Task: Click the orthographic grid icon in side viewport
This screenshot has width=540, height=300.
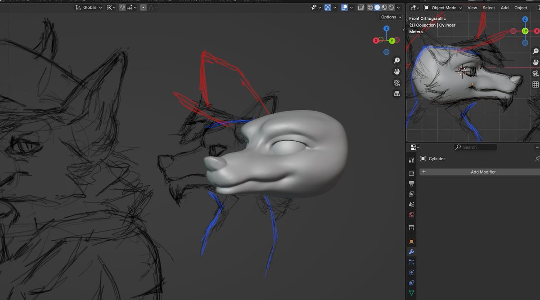Action: click(x=535, y=85)
